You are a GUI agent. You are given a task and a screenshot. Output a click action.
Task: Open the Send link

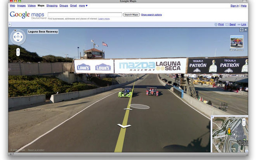tap(232, 24)
